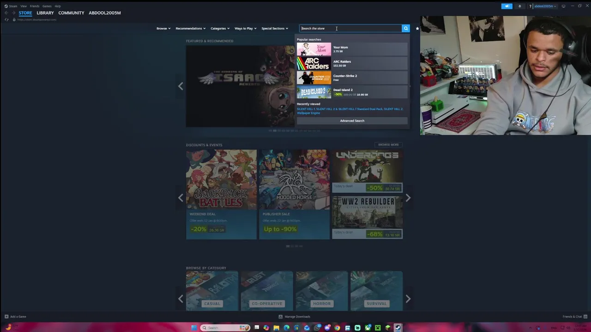The height and width of the screenshot is (332, 591).
Task: Open the Friends menu
Action: pyautogui.click(x=35, y=6)
